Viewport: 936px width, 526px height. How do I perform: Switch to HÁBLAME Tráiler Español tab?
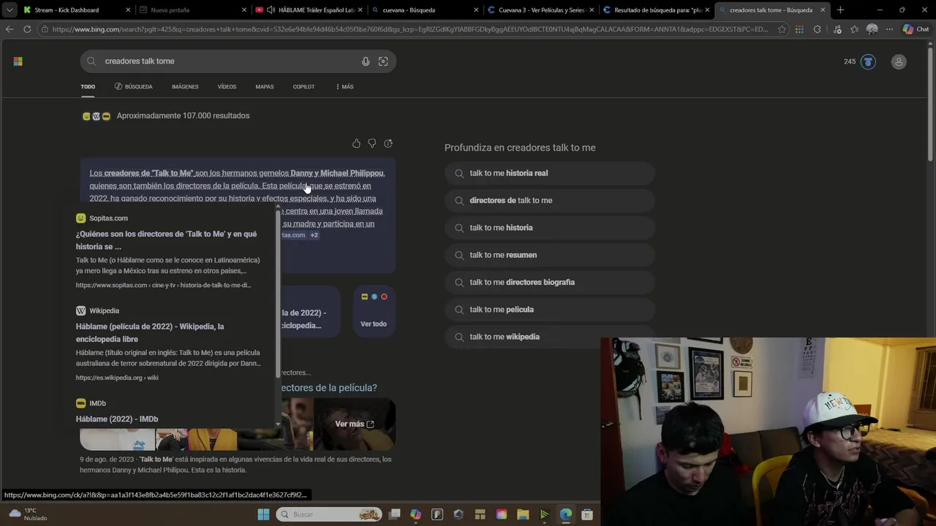point(309,10)
